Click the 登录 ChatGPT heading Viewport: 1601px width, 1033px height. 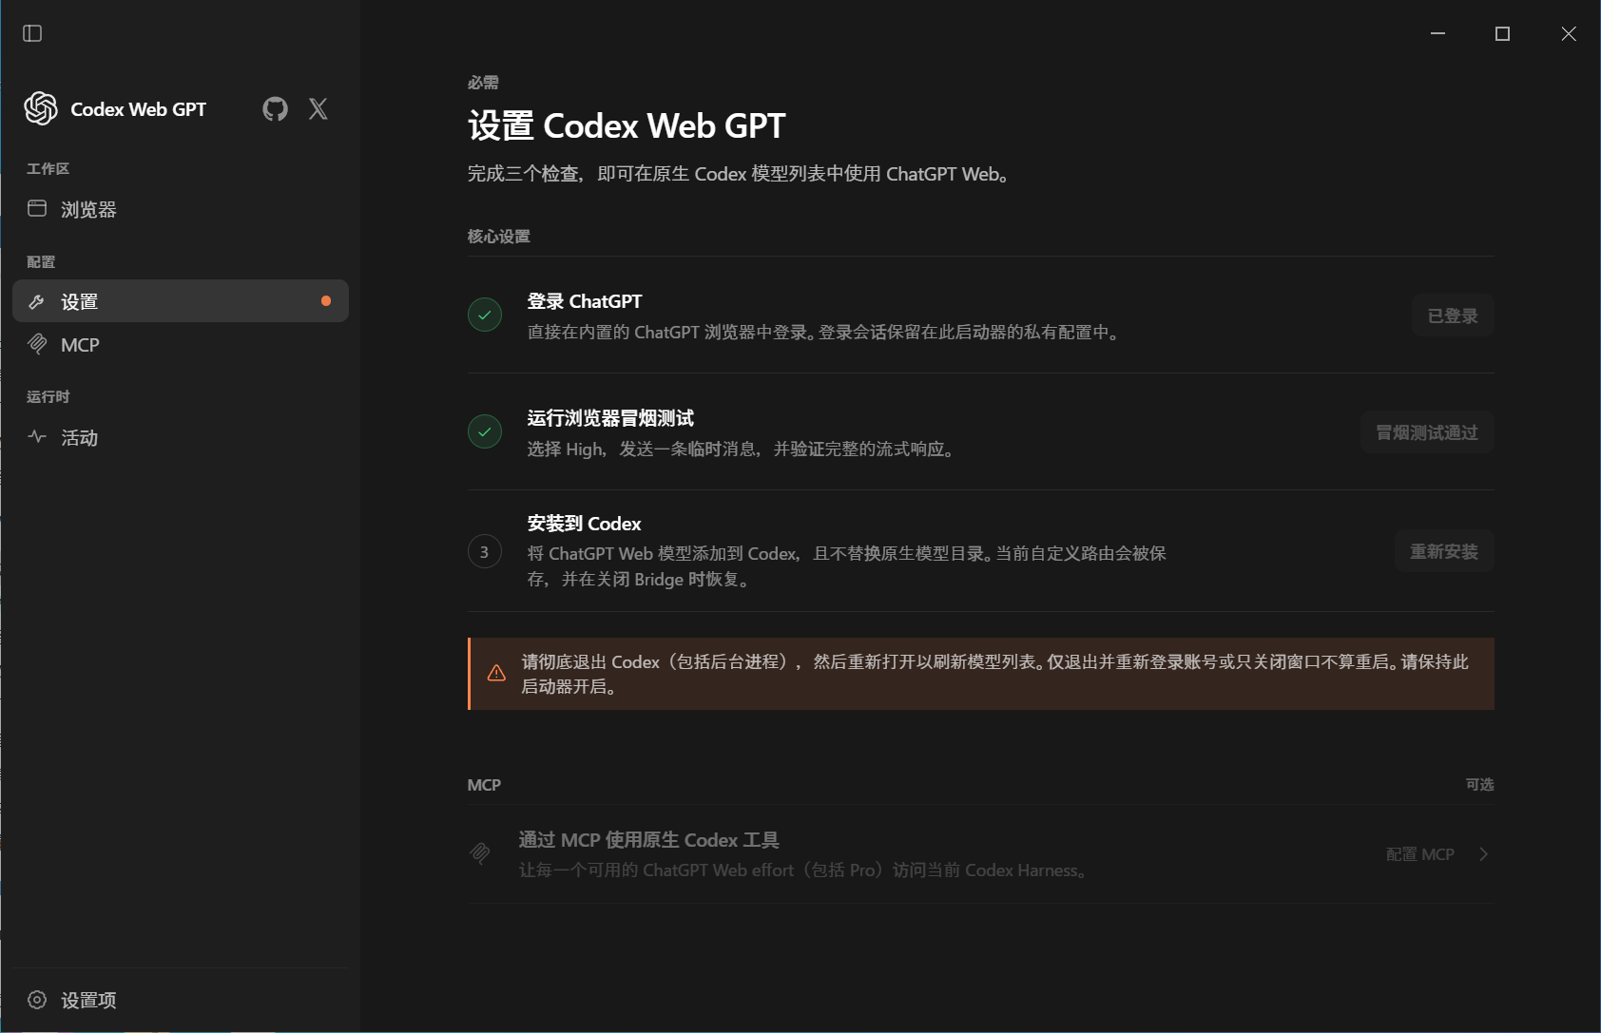click(585, 301)
